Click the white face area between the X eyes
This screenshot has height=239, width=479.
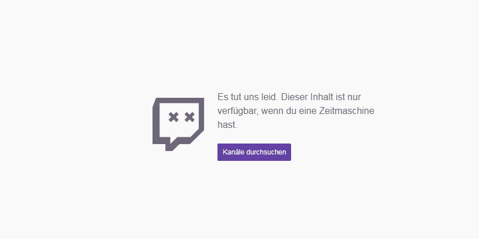[182, 117]
